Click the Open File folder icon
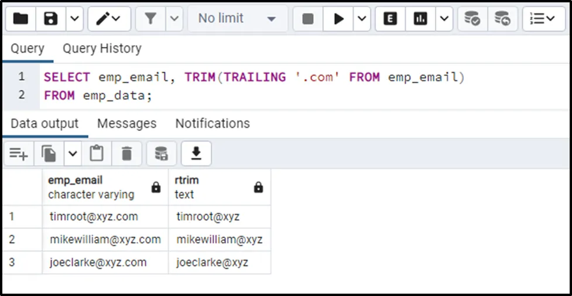 20,19
